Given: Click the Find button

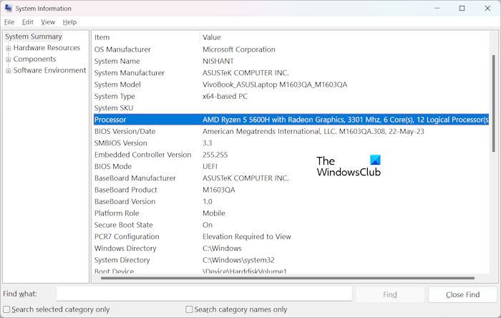Looking at the screenshot, I should 390,294.
